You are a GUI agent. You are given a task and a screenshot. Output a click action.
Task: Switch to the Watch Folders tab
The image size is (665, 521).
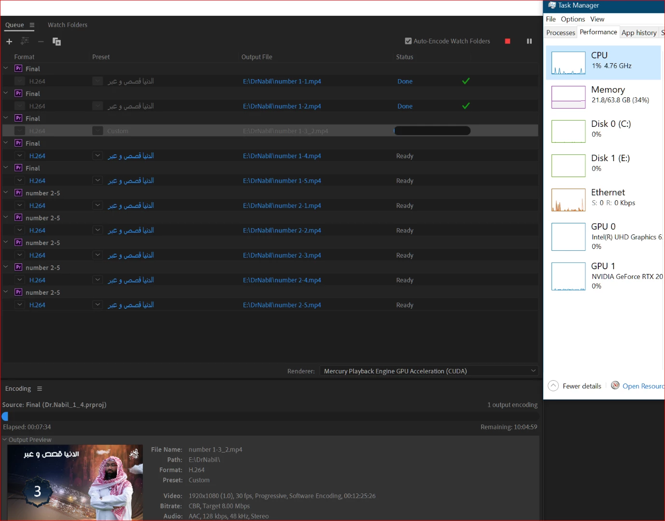point(68,25)
